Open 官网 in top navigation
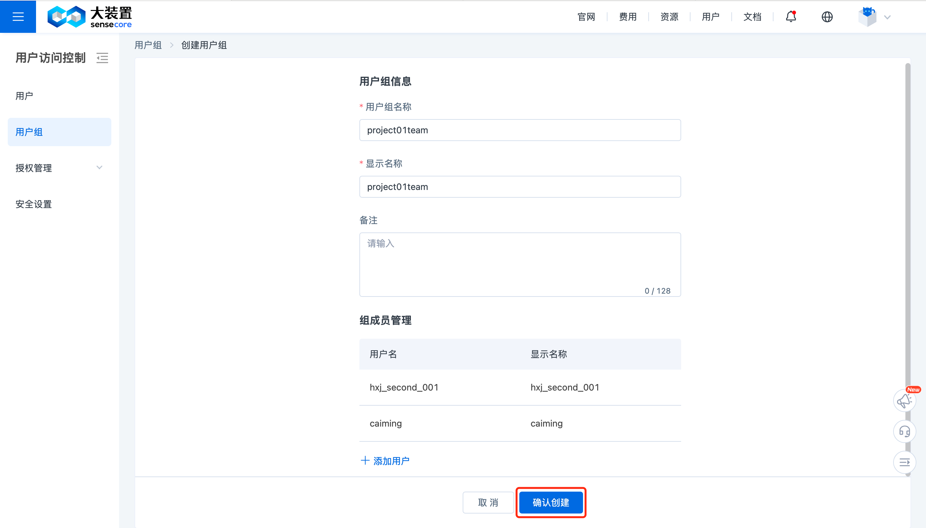Screen dimensions: 926x528 click(x=586, y=17)
